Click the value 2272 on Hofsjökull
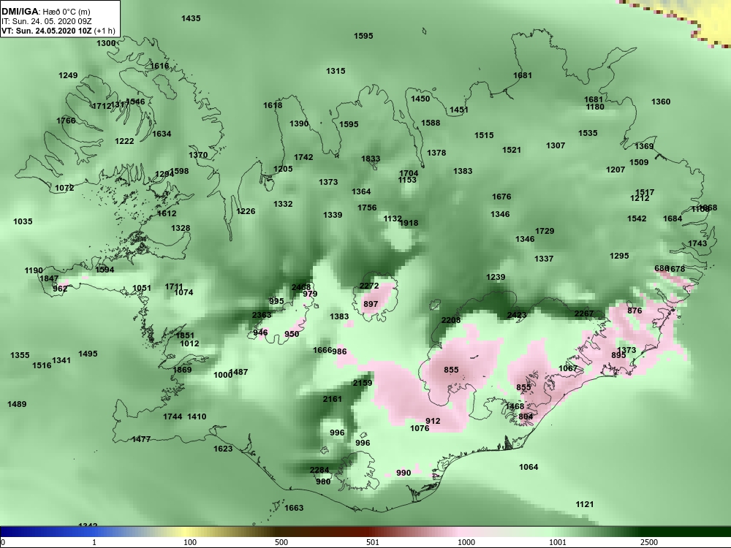The image size is (731, 548). click(x=369, y=286)
